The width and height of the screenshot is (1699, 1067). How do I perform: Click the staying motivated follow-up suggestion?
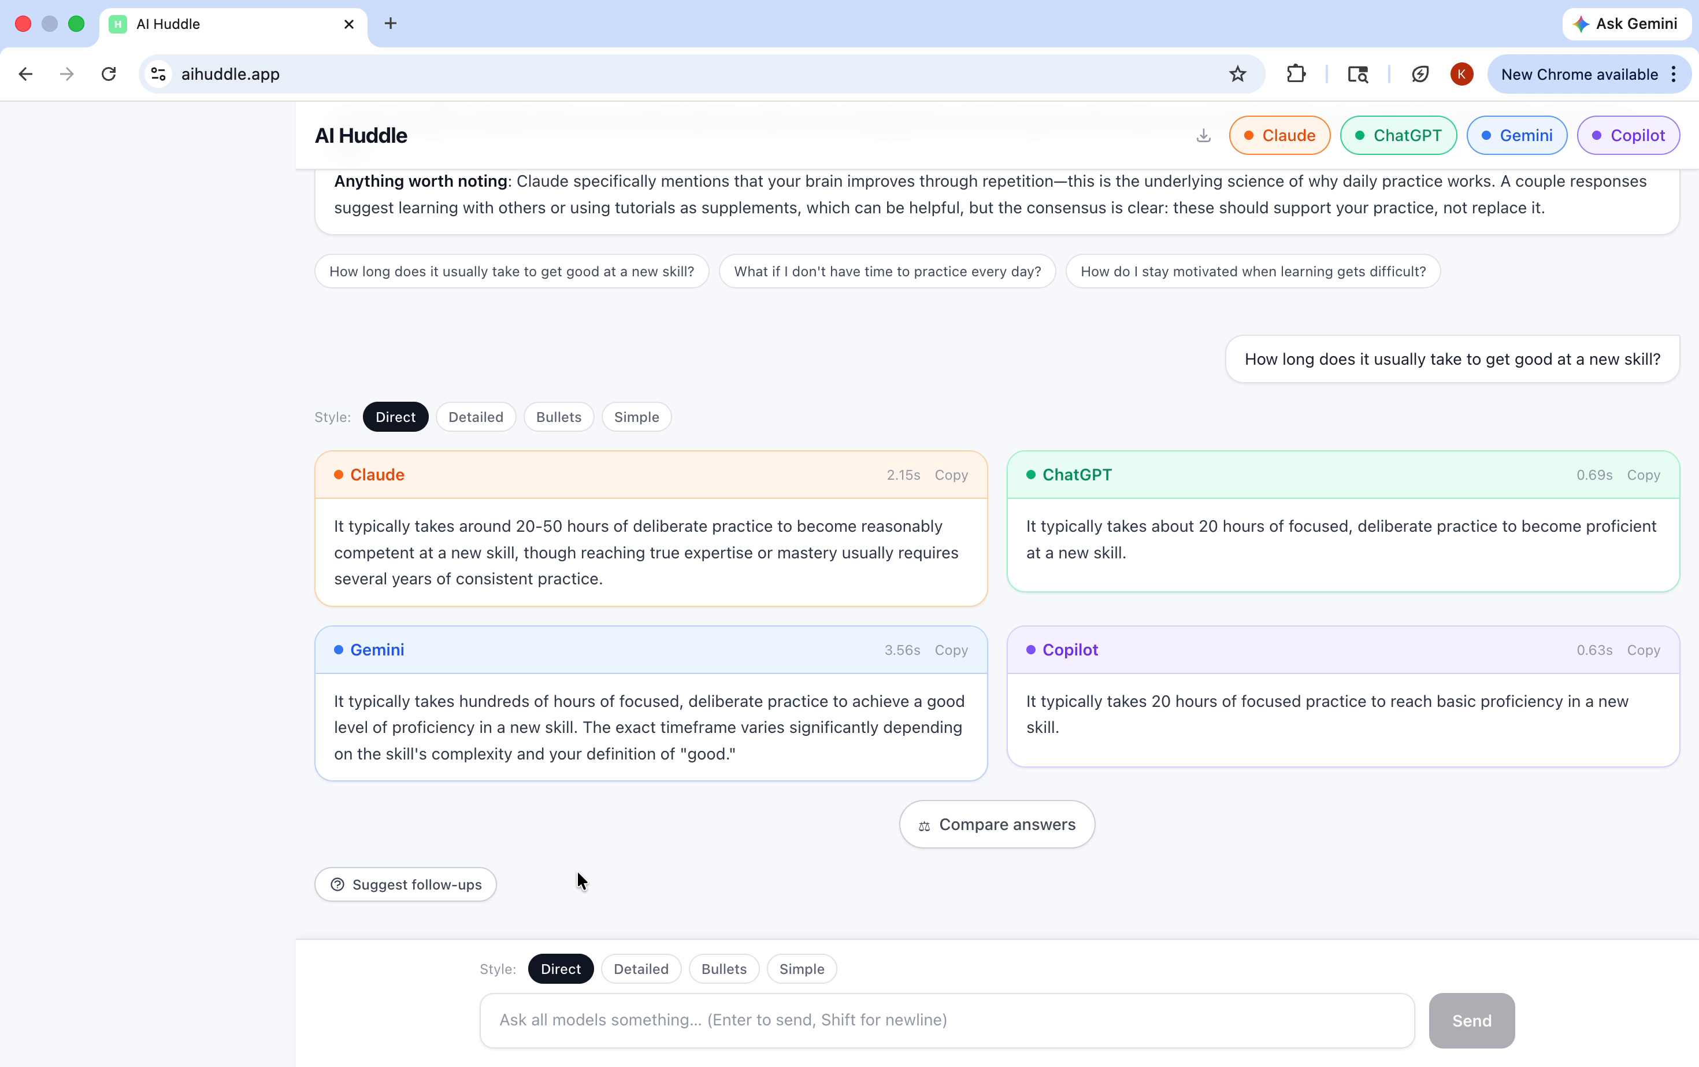click(1252, 272)
